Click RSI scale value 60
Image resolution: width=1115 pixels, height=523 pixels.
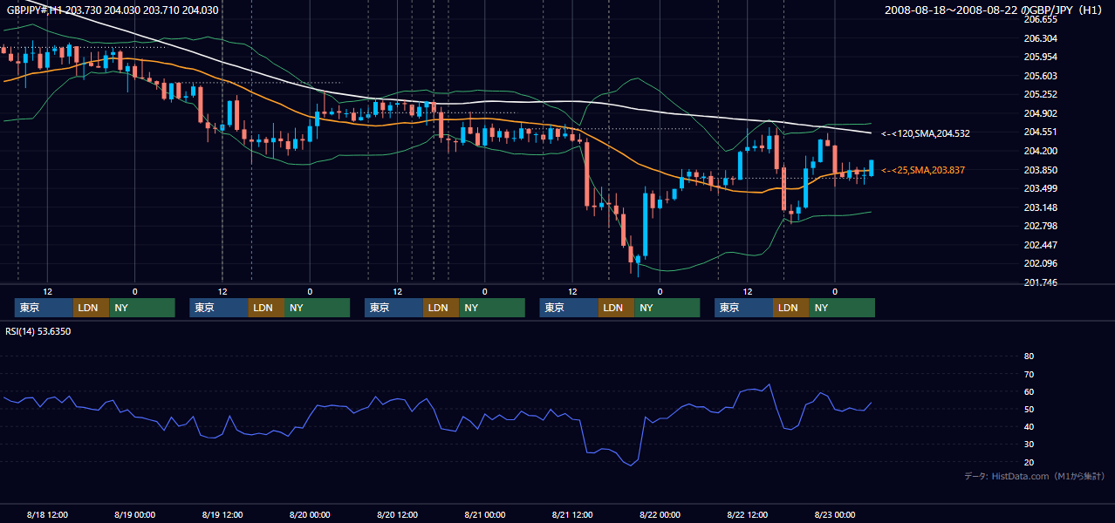point(1029,391)
